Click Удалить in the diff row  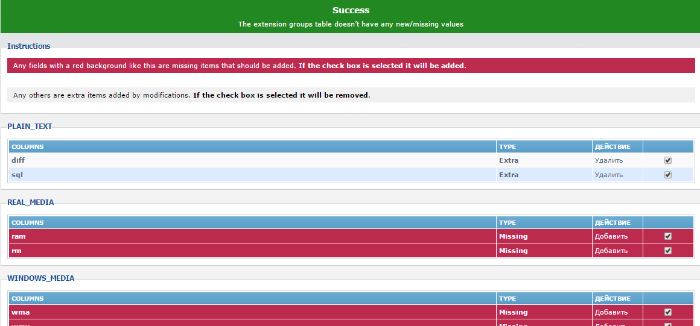[608, 160]
